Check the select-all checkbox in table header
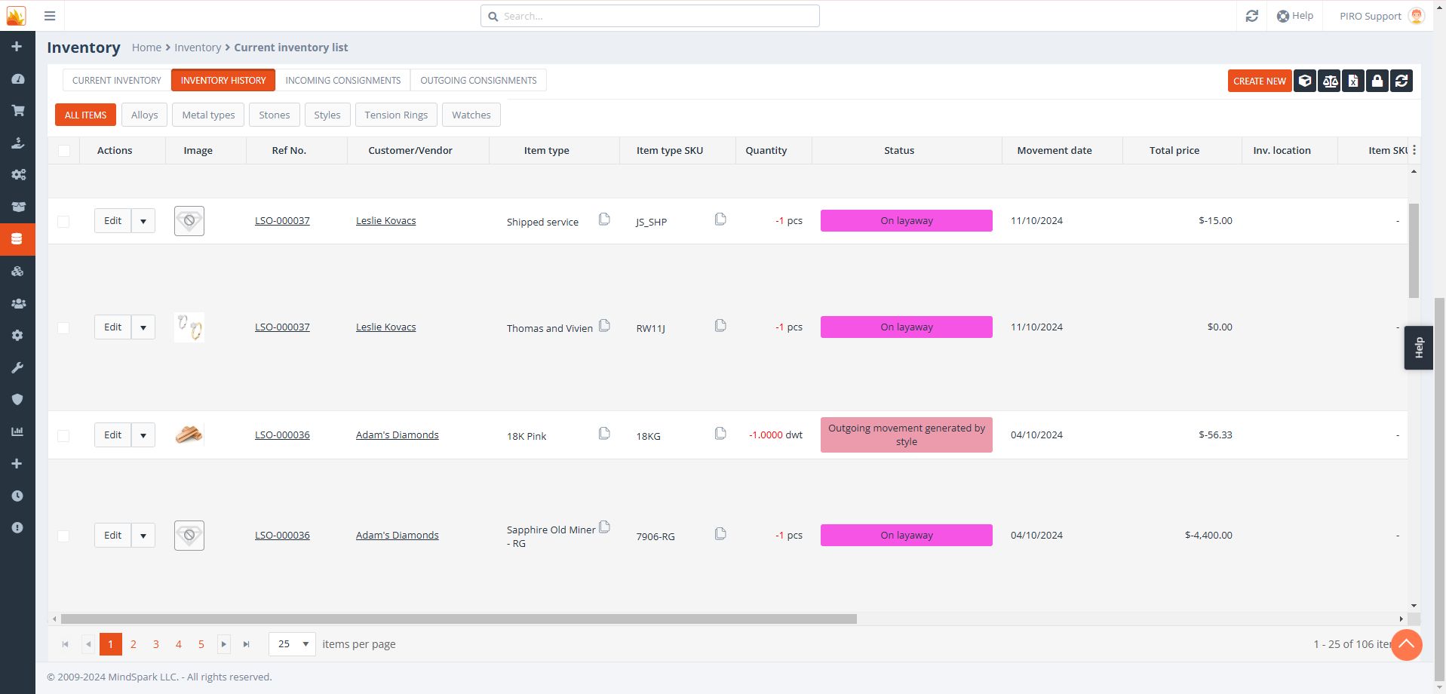The image size is (1446, 694). pos(64,151)
